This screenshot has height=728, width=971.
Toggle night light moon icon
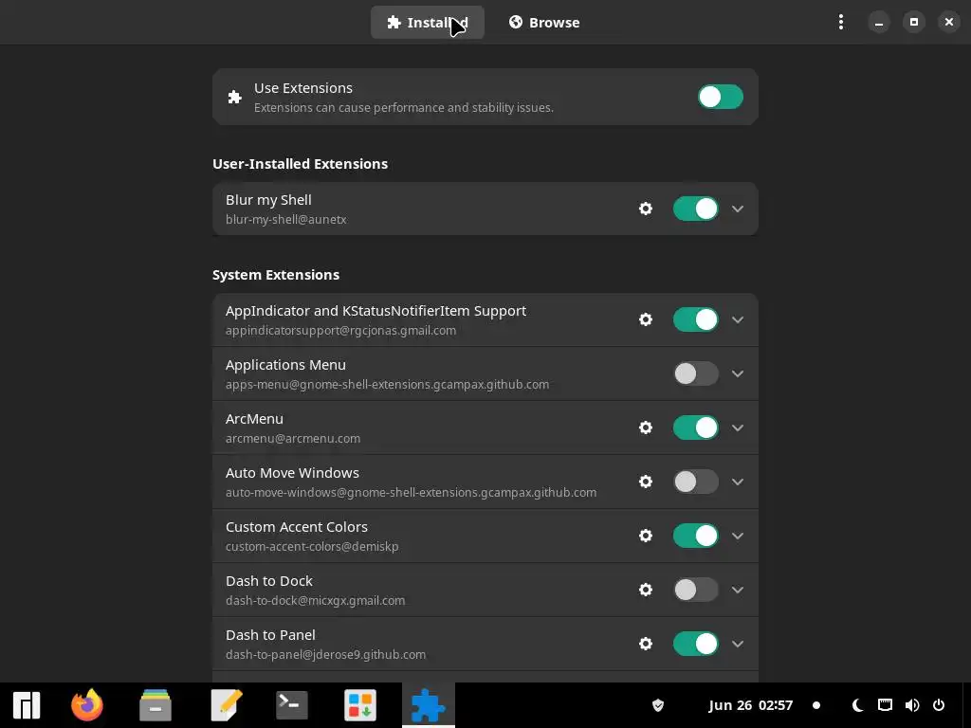pos(857,705)
